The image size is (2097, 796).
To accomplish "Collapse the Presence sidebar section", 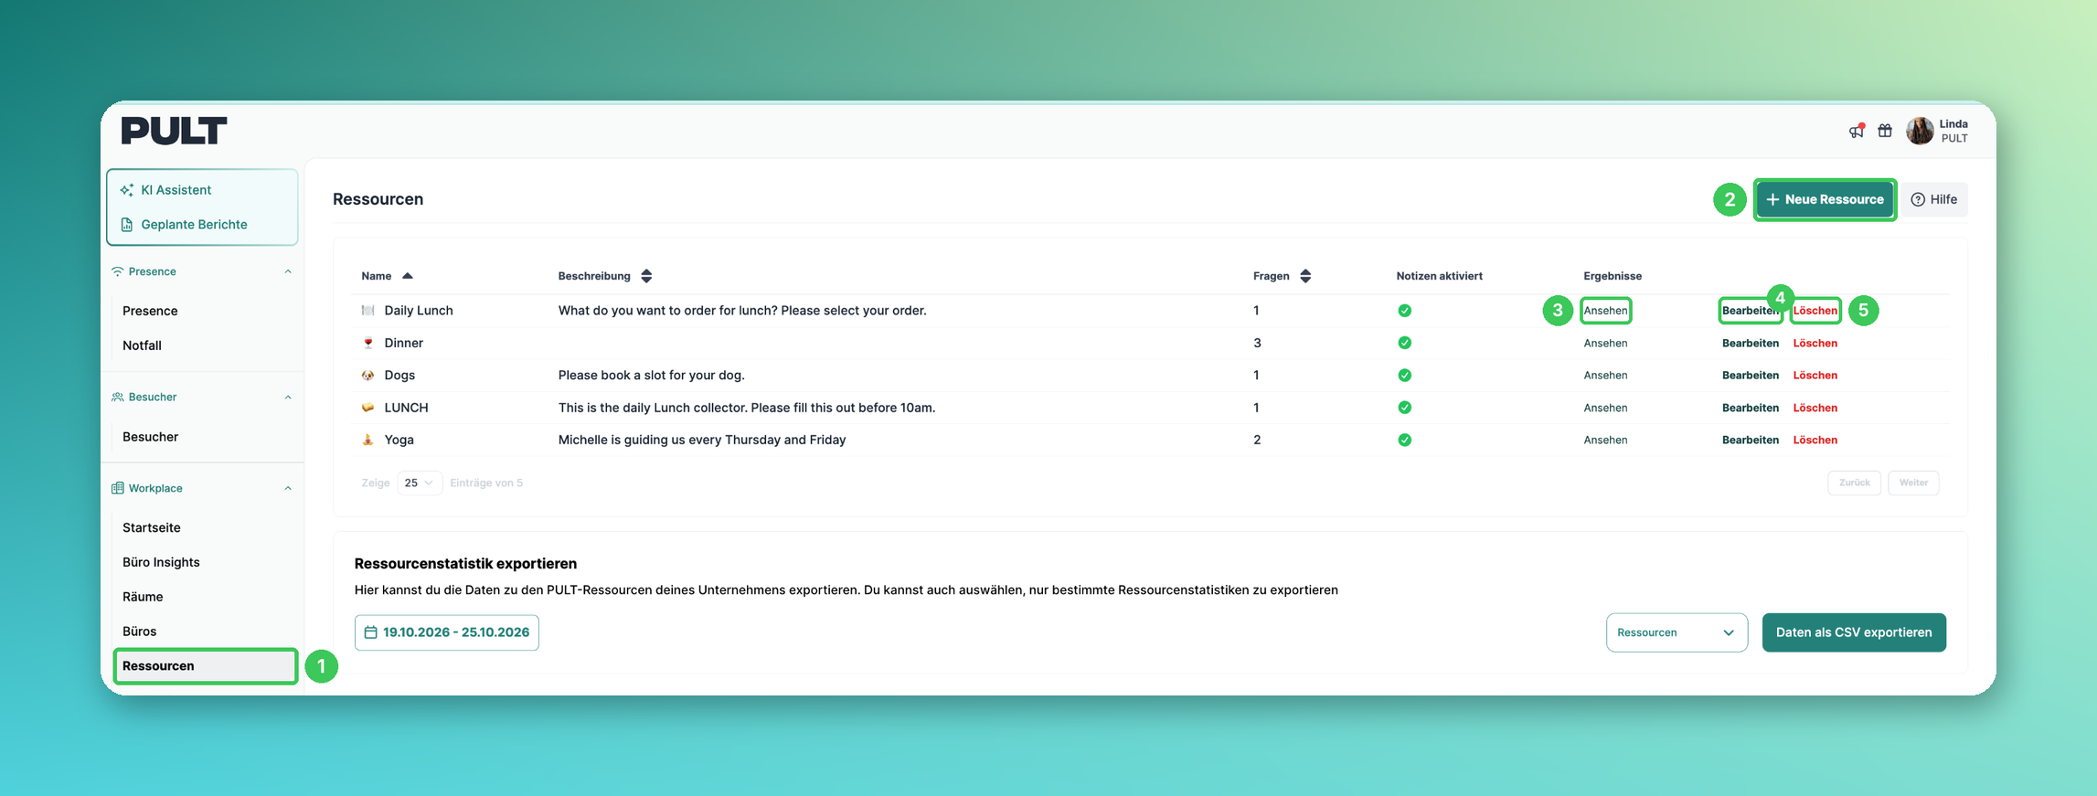I will coord(288,271).
